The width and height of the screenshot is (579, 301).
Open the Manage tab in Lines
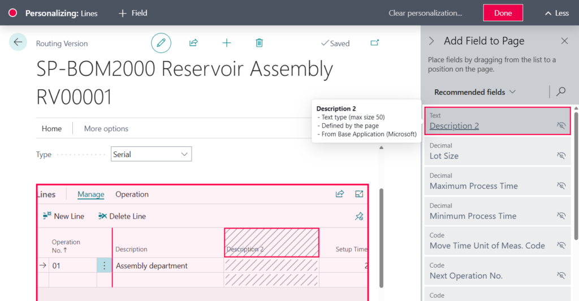[90, 194]
